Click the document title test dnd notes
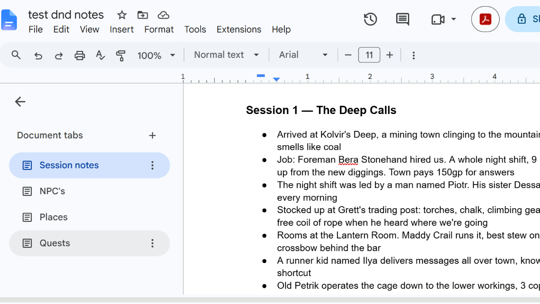The width and height of the screenshot is (540, 304). pos(66,15)
